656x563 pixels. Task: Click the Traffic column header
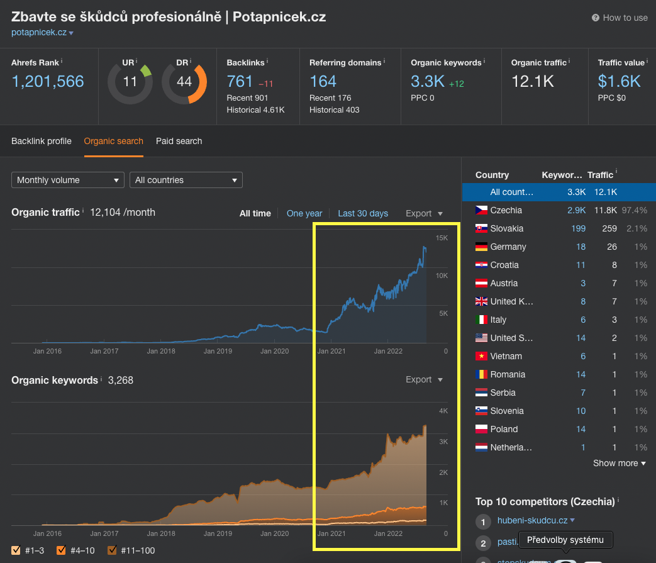click(x=600, y=175)
